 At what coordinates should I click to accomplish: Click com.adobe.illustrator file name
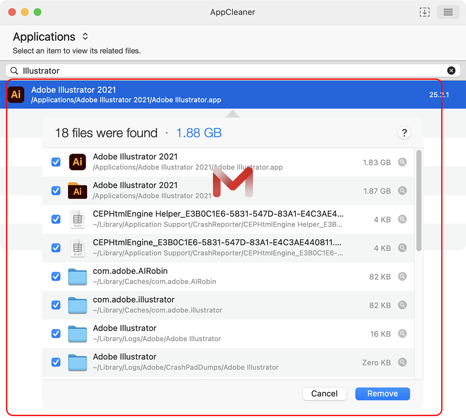(133, 300)
